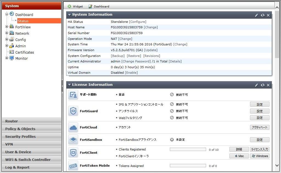The width and height of the screenshot is (281, 173).
Task: Refresh the License Information widget
Action: (x=263, y=85)
